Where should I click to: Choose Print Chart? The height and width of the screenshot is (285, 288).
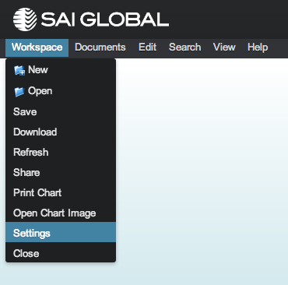(x=61, y=193)
